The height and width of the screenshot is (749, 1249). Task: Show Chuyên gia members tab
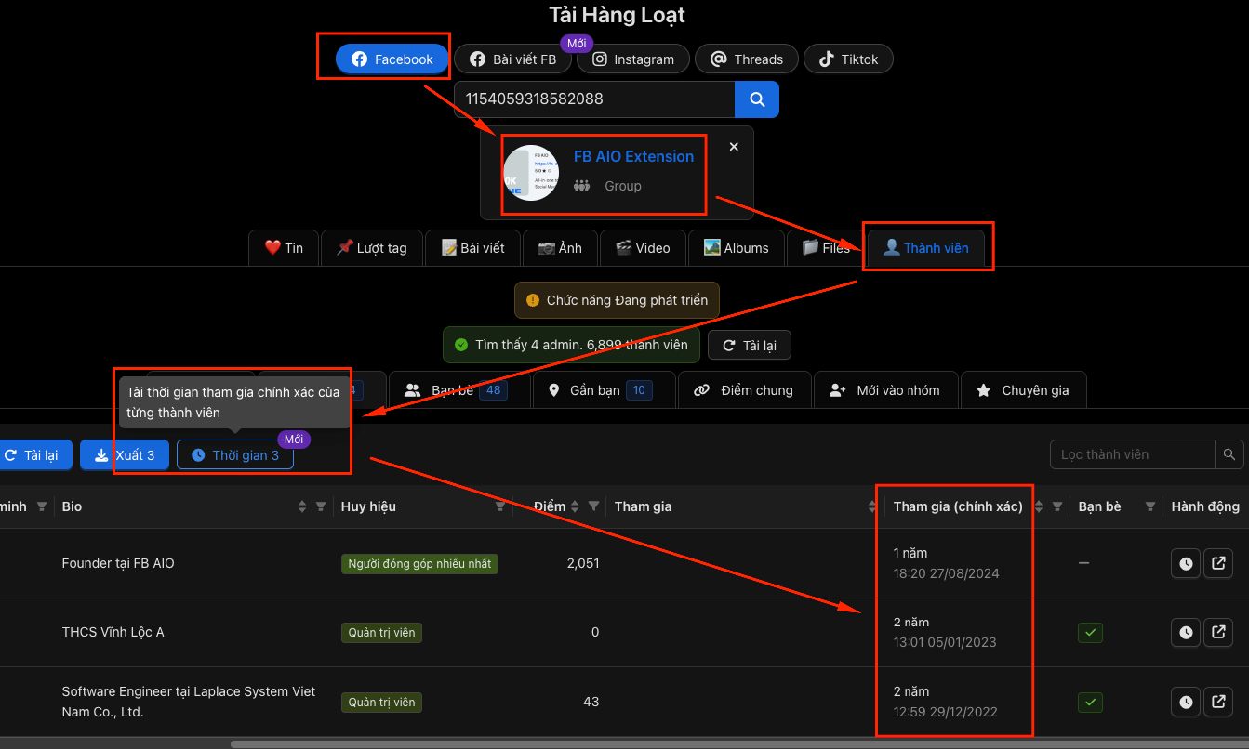pyautogui.click(x=1023, y=390)
